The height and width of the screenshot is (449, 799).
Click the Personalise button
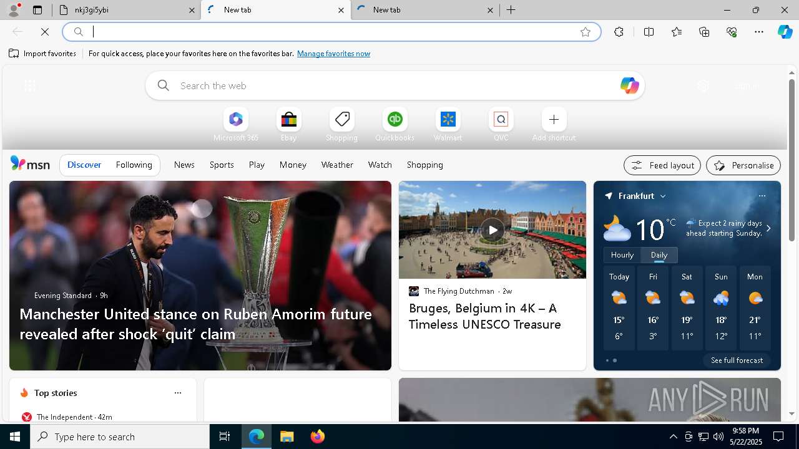pos(743,165)
